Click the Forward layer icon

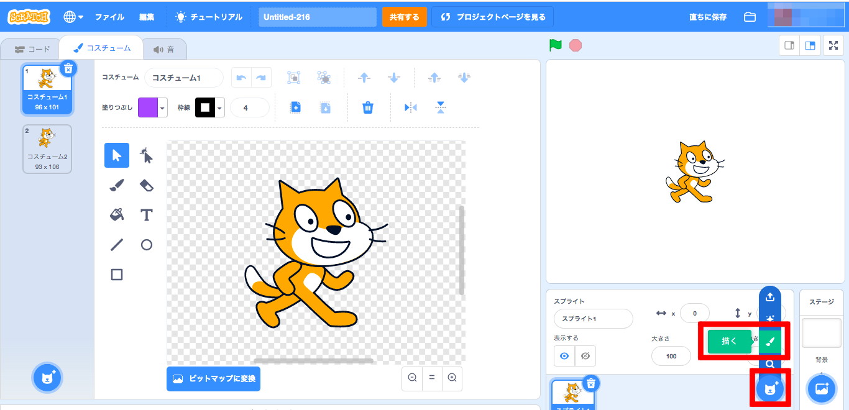(364, 78)
